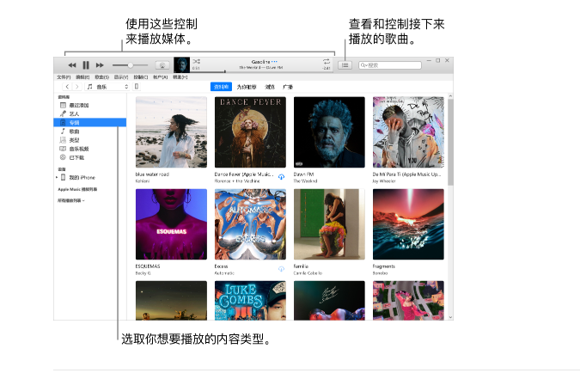This screenshot has width=580, height=373.
Task: Open the Familia album cover
Action: coord(329,224)
